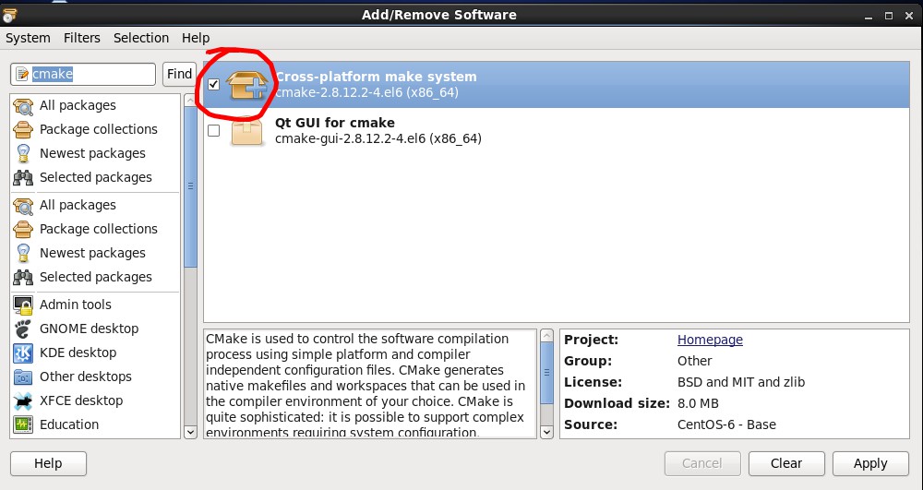Click the Other desktops folder icon

(23, 376)
